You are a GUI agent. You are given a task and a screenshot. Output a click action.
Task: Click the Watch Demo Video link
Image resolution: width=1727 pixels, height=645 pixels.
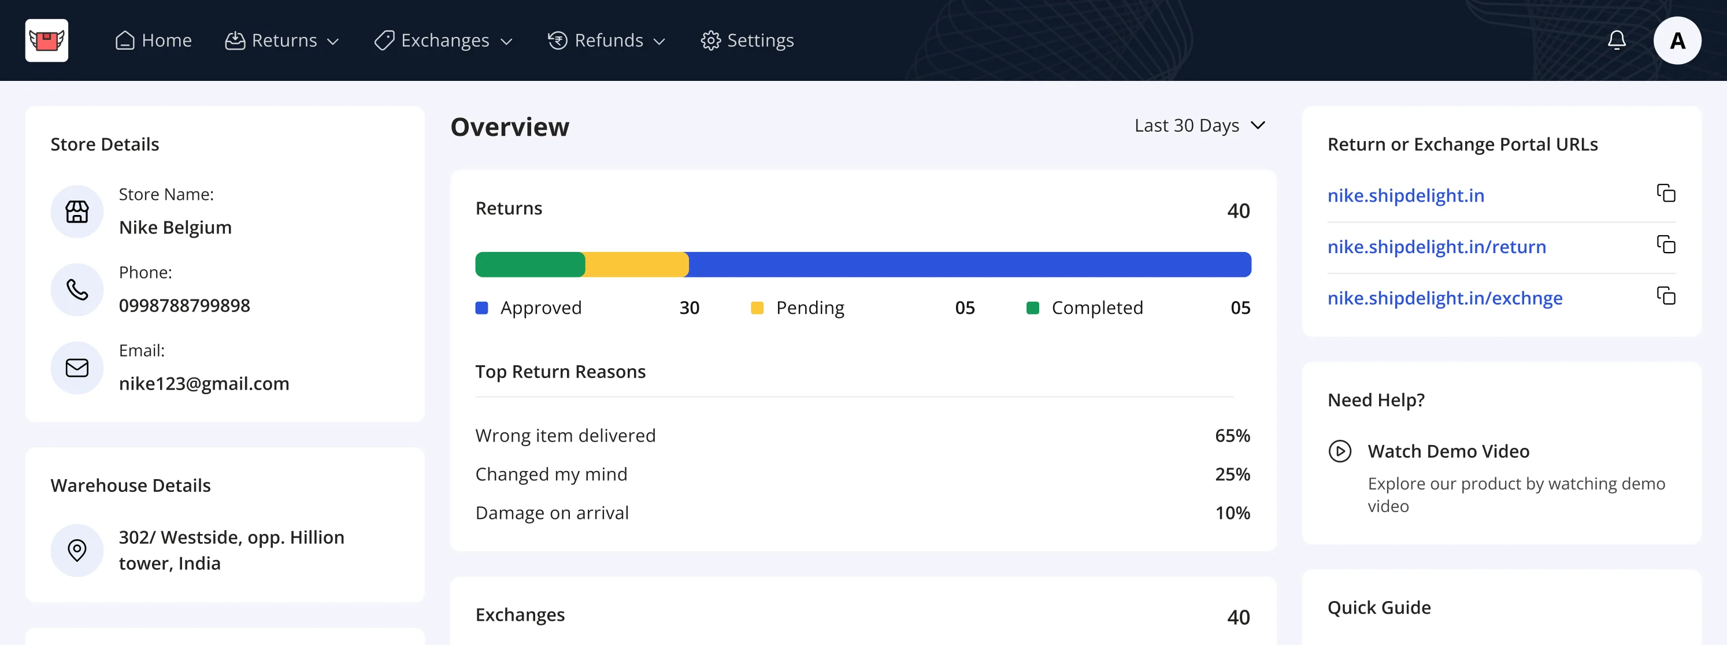coord(1448,451)
